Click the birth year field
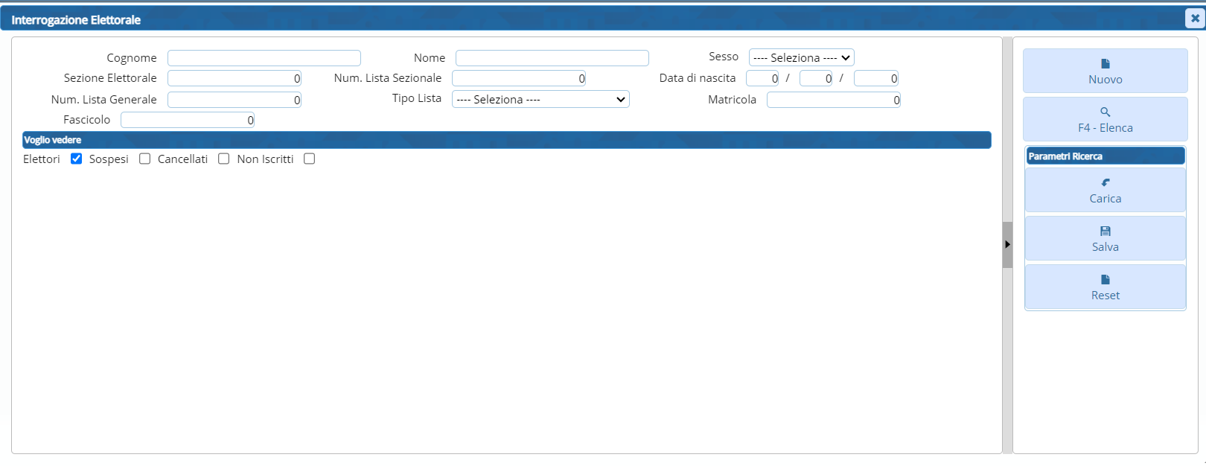This screenshot has width=1206, height=466. (x=875, y=78)
